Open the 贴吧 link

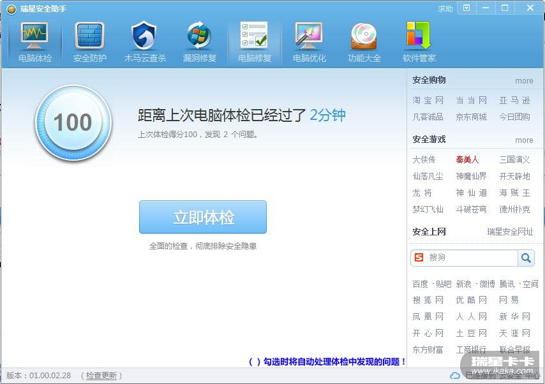point(444,284)
